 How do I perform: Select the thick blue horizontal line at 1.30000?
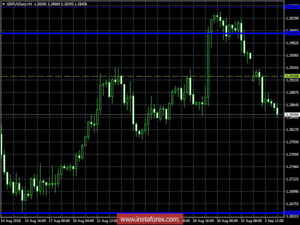[142, 33]
